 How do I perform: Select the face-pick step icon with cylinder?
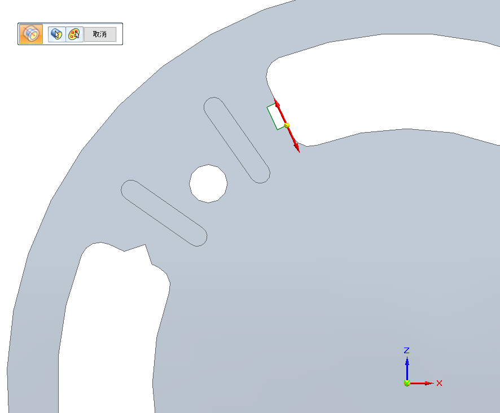tap(57, 34)
